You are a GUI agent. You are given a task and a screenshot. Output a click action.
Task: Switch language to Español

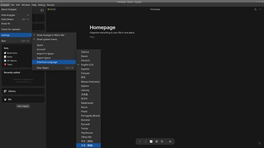point(88,69)
